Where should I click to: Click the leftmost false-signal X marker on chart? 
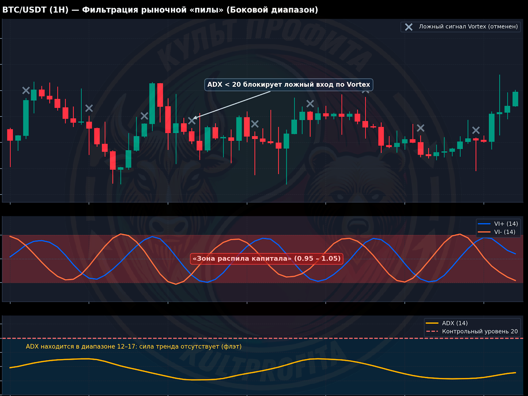(x=26, y=90)
